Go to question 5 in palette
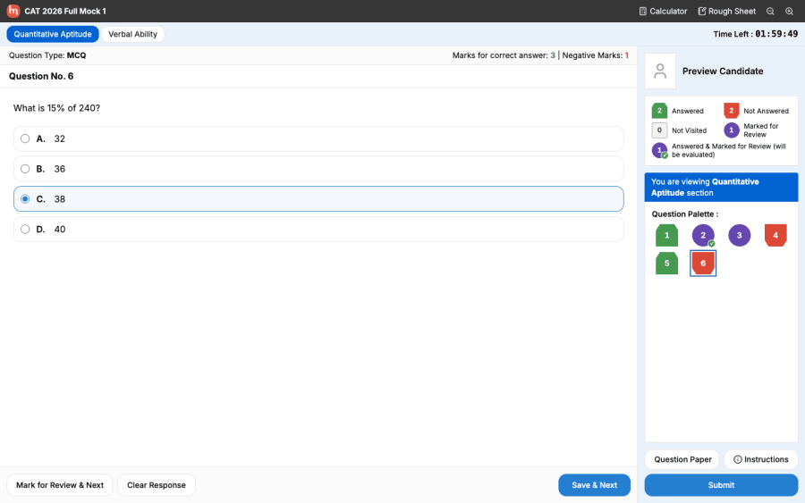 pyautogui.click(x=666, y=263)
